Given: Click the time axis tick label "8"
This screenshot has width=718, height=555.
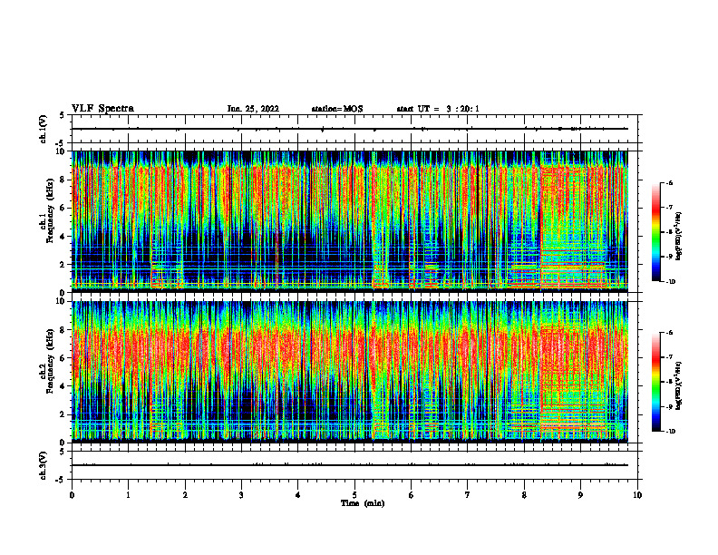Looking at the screenshot, I should [524, 495].
